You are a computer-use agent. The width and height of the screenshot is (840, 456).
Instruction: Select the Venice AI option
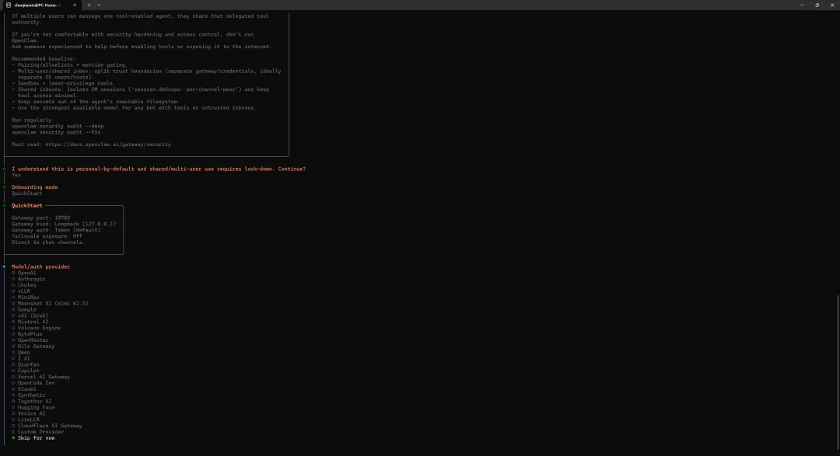click(29, 414)
